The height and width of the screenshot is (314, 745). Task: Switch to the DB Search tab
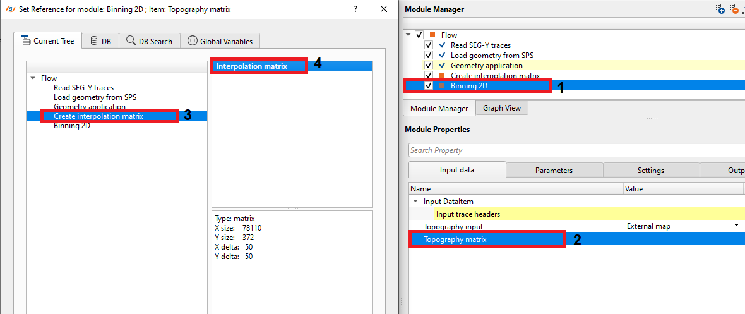pyautogui.click(x=149, y=41)
